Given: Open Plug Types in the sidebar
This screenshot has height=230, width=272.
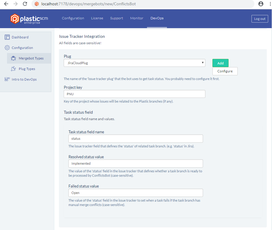Looking at the screenshot, I should 27,69.
